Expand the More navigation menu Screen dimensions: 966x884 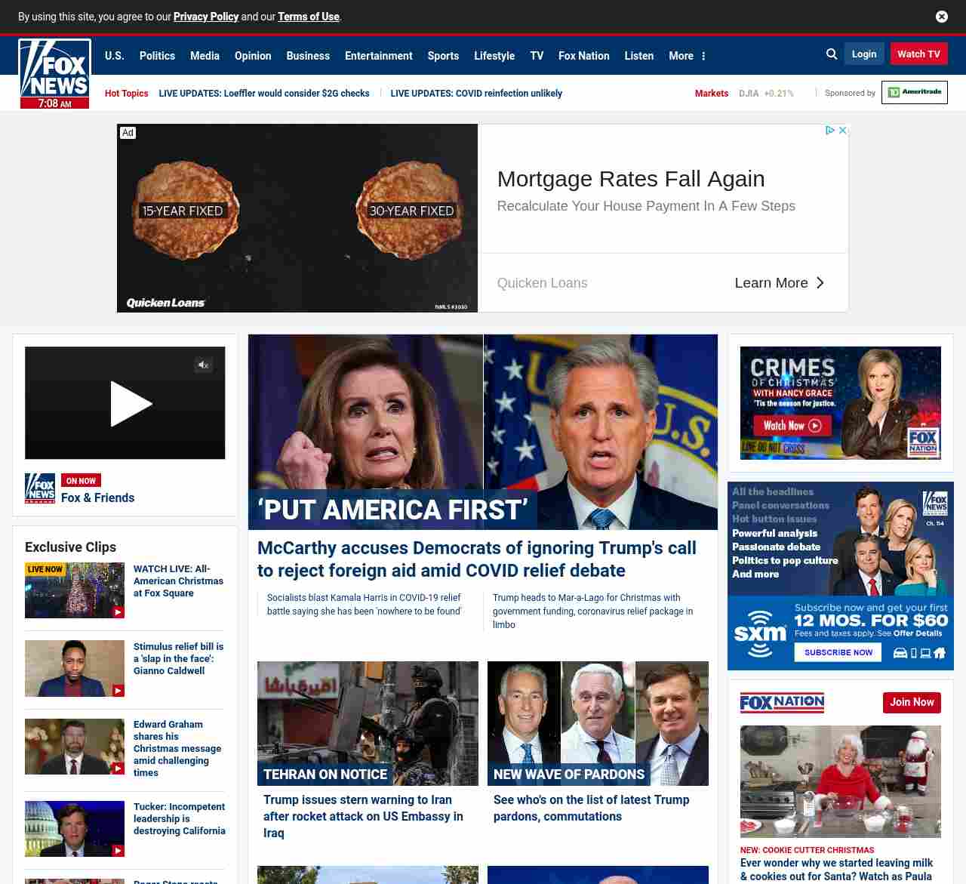(x=687, y=56)
